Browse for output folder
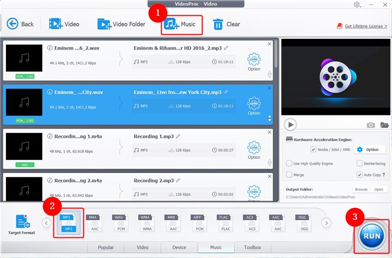This screenshot has height=258, width=392. tap(362, 189)
